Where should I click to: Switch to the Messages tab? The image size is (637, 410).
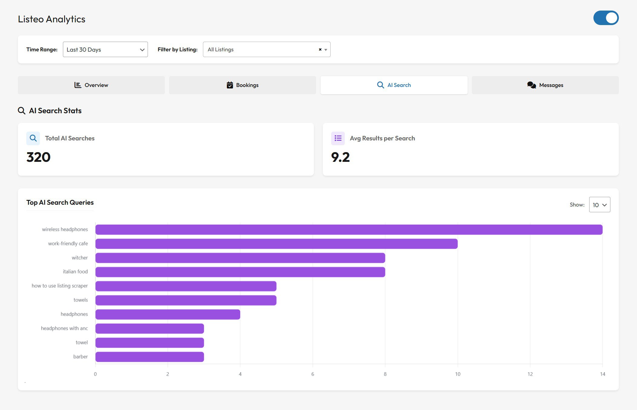[x=545, y=85]
